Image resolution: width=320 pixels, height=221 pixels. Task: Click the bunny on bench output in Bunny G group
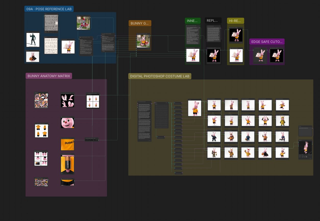pyautogui.click(x=143, y=41)
